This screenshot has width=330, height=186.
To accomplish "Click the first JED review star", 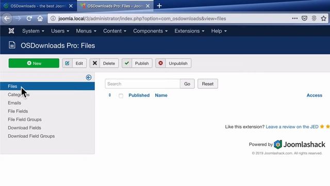I will tap(322, 127).
